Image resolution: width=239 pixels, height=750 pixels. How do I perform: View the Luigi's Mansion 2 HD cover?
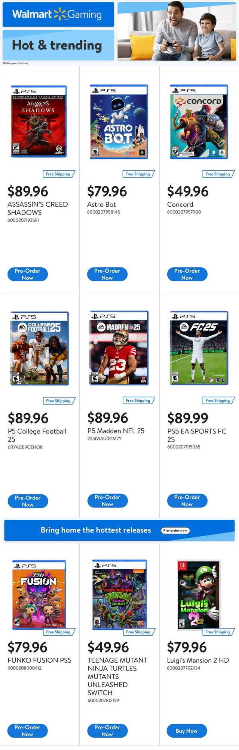pyautogui.click(x=199, y=594)
